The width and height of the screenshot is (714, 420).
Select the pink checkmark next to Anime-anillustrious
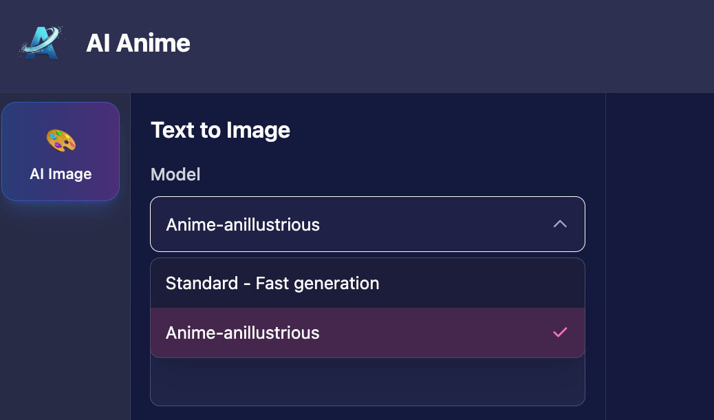[x=559, y=332]
